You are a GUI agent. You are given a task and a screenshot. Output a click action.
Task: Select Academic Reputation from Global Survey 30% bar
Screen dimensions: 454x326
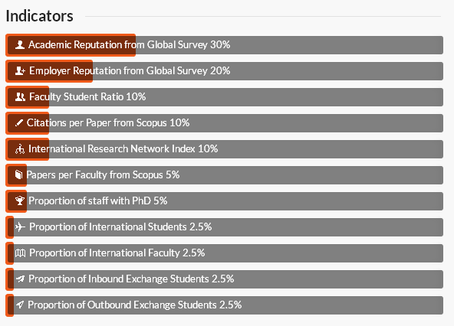[x=225, y=45]
